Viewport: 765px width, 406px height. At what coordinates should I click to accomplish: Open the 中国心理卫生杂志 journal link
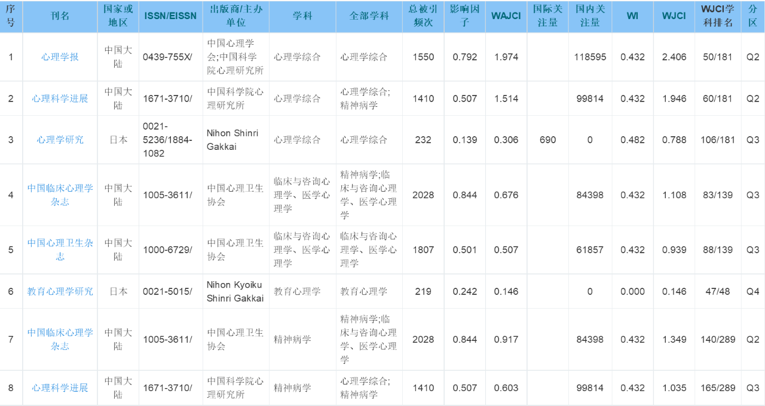click(60, 250)
